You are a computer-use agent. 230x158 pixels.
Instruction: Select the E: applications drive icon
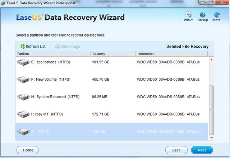coord(23,62)
